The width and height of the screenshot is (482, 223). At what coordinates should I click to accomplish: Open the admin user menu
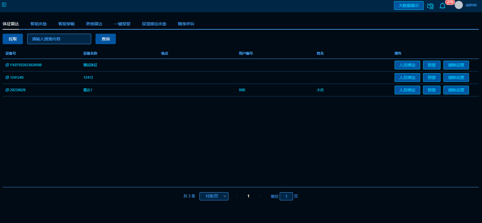pos(471,5)
